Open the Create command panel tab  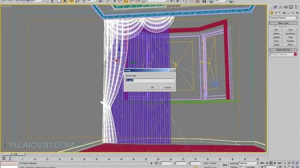tap(270, 7)
